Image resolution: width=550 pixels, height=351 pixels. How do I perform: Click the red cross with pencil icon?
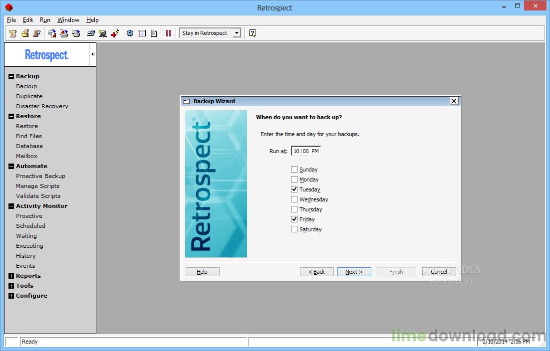point(115,33)
